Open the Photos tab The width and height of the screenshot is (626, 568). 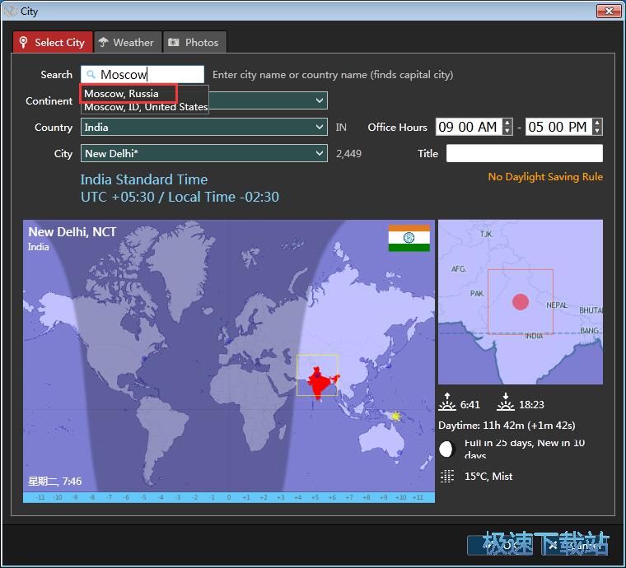click(195, 42)
